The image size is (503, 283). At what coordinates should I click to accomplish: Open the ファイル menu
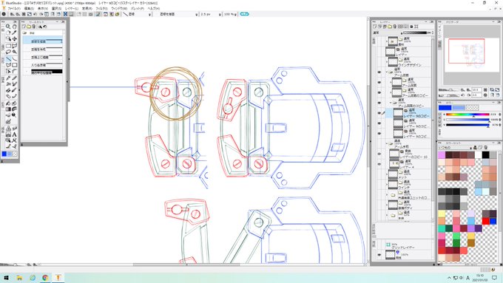[14, 8]
